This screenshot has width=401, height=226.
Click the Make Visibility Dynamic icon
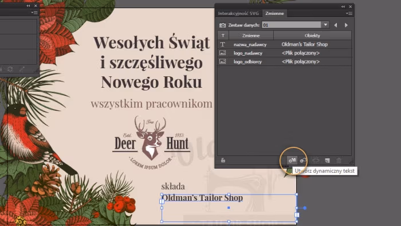pyautogui.click(x=303, y=161)
